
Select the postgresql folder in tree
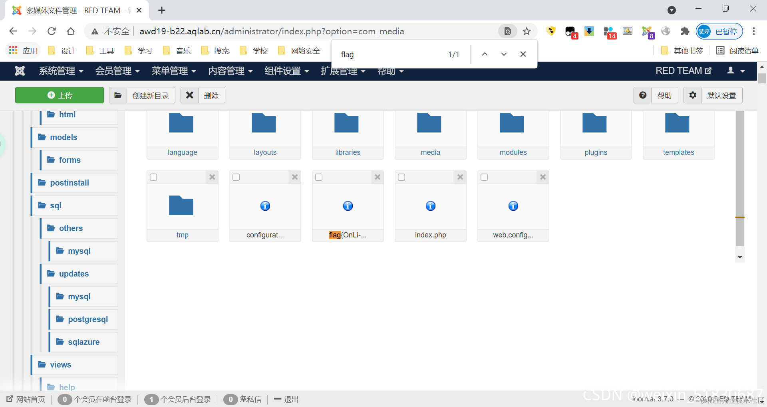click(84, 319)
